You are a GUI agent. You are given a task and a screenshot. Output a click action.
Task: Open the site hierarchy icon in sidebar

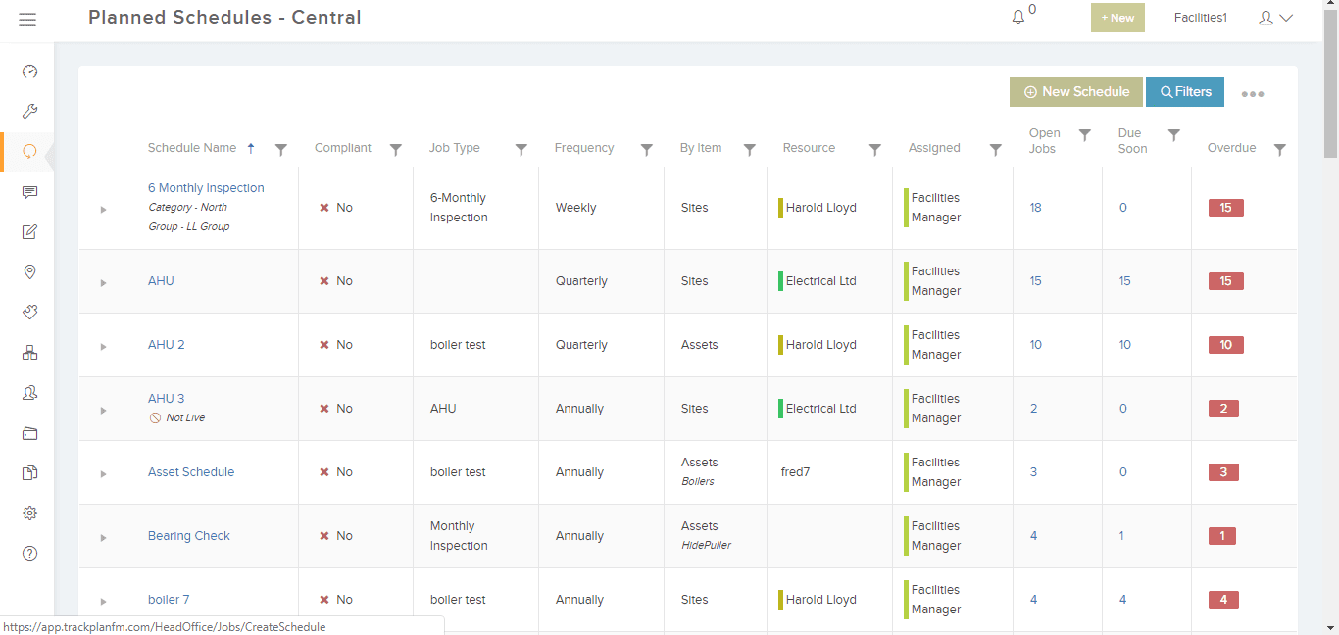(29, 352)
